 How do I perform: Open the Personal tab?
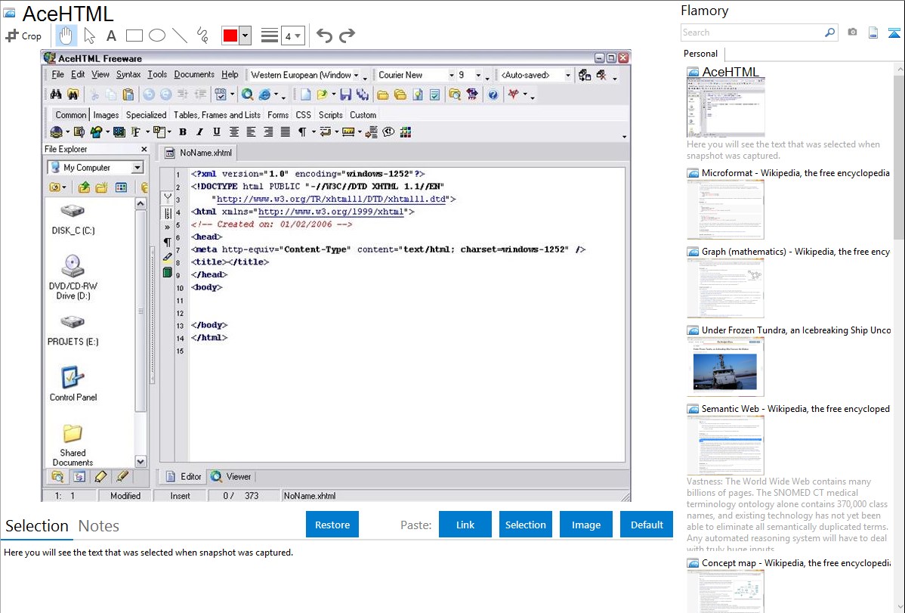point(700,54)
